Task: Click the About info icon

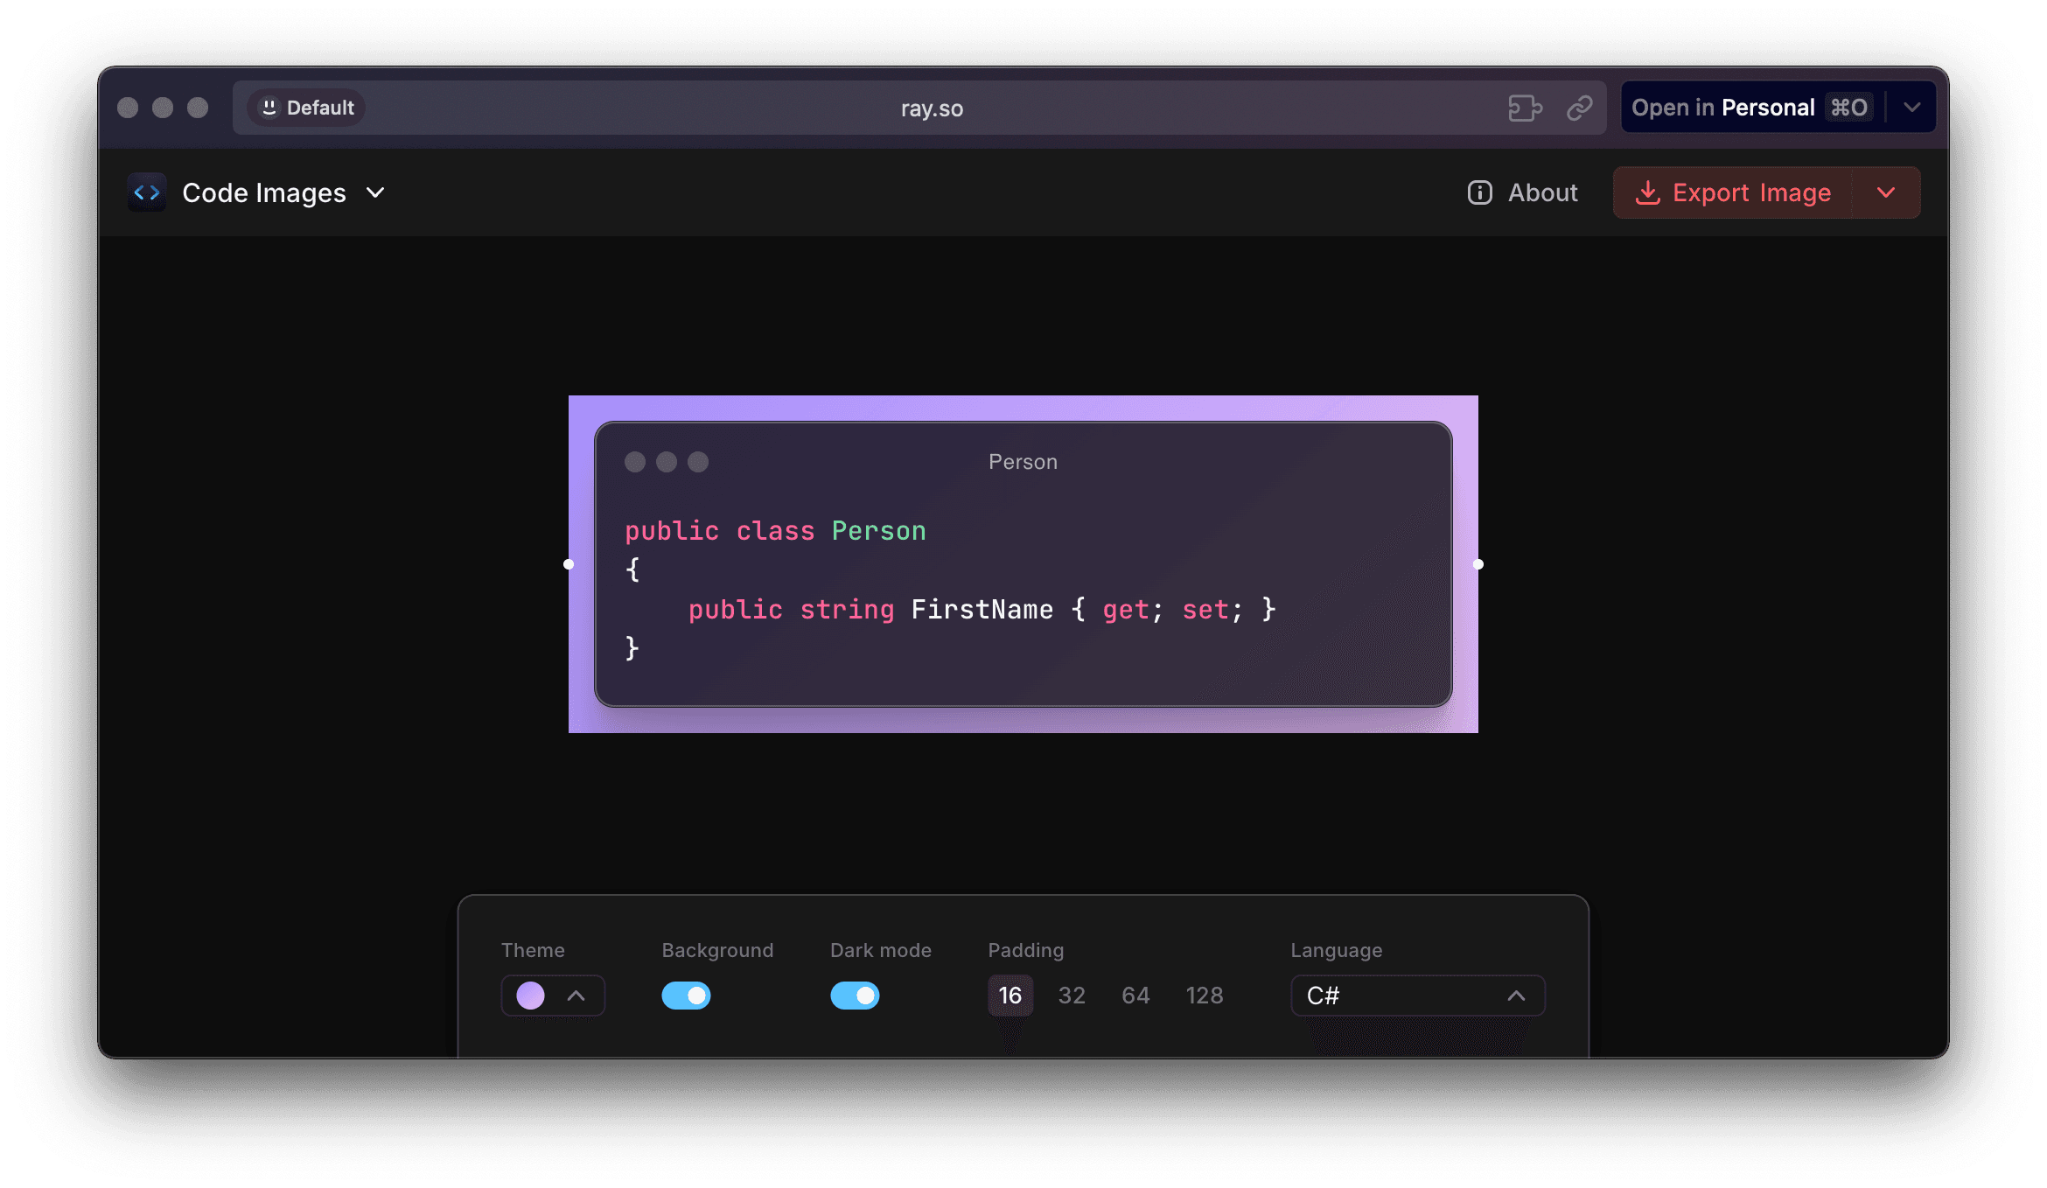Action: (x=1479, y=192)
